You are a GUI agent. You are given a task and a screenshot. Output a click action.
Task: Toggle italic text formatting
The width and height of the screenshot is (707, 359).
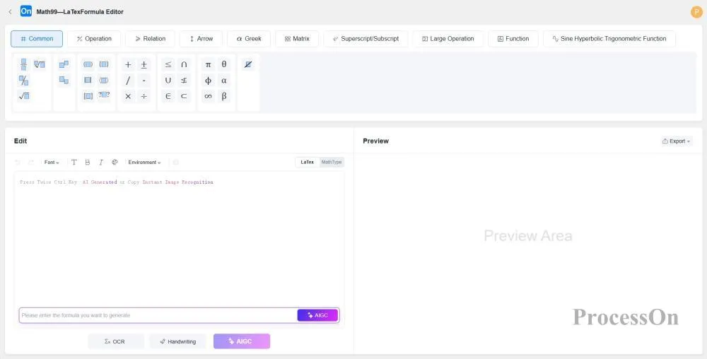click(x=101, y=163)
